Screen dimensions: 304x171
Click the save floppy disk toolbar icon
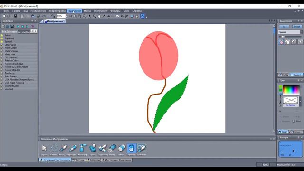click(x=15, y=16)
